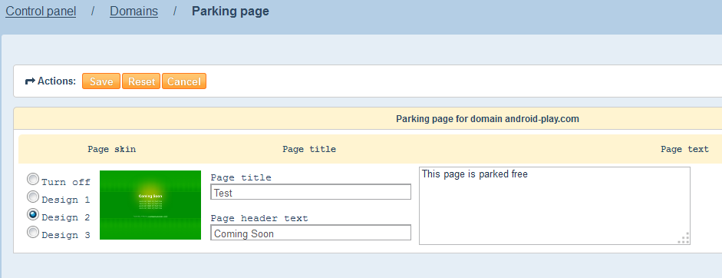Select the Turn off radio button

click(x=33, y=179)
